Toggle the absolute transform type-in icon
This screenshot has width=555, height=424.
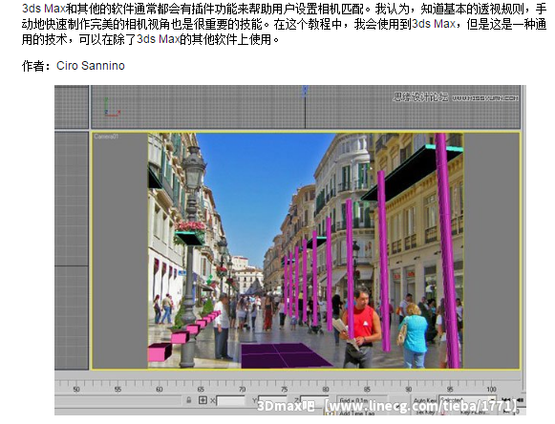tap(203, 400)
